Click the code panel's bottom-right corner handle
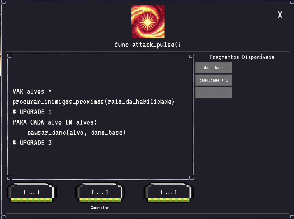 (x=191, y=177)
